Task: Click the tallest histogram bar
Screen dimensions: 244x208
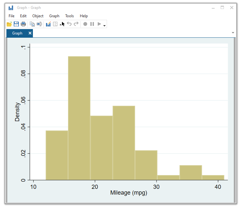Action: 79,118
